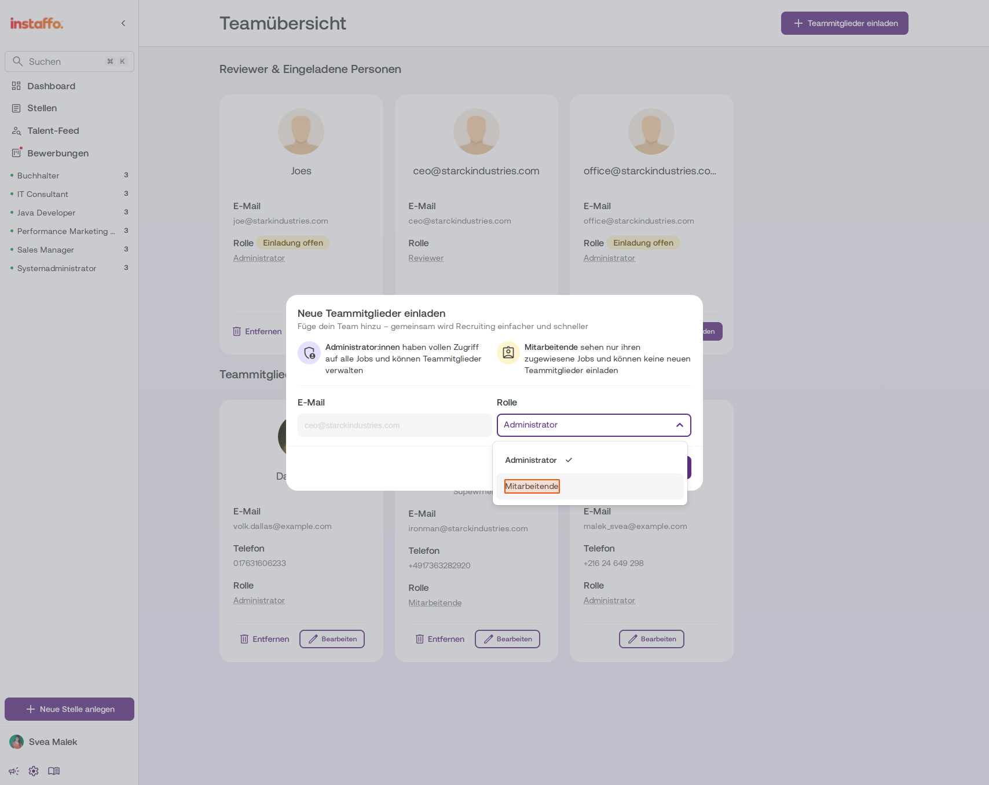Click Administrator role on office@starckindustries card
This screenshot has height=785, width=989.
(609, 258)
